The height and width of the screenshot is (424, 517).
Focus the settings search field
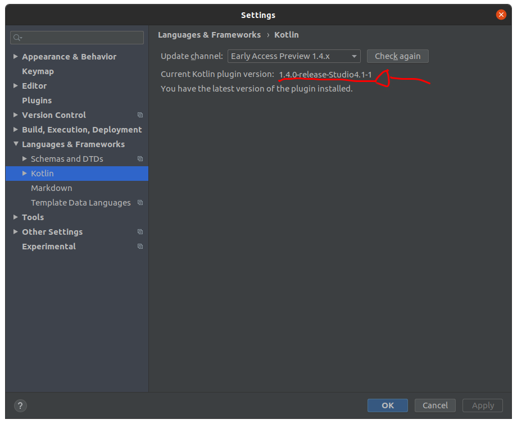[81, 38]
